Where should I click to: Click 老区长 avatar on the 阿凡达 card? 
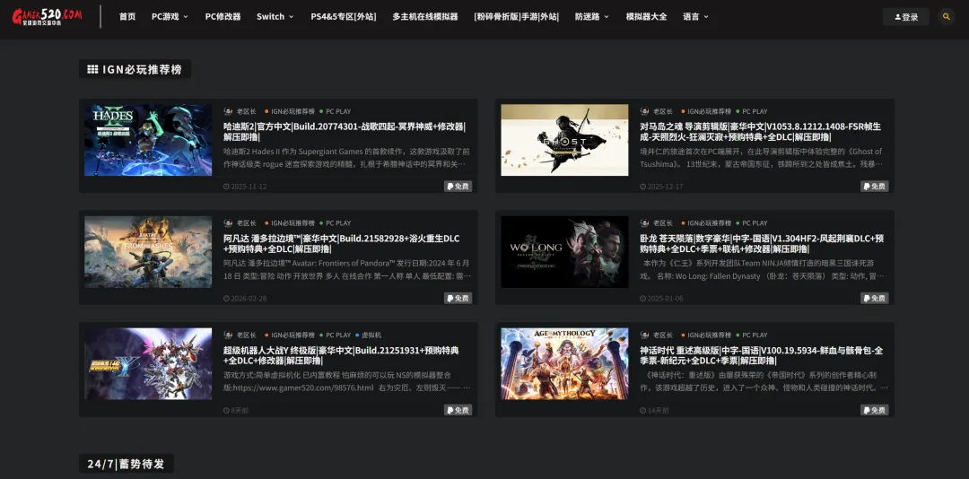click(x=228, y=223)
